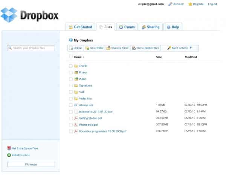Click the More actions wrench icon
This screenshot has width=226, height=178.
pos(169,48)
